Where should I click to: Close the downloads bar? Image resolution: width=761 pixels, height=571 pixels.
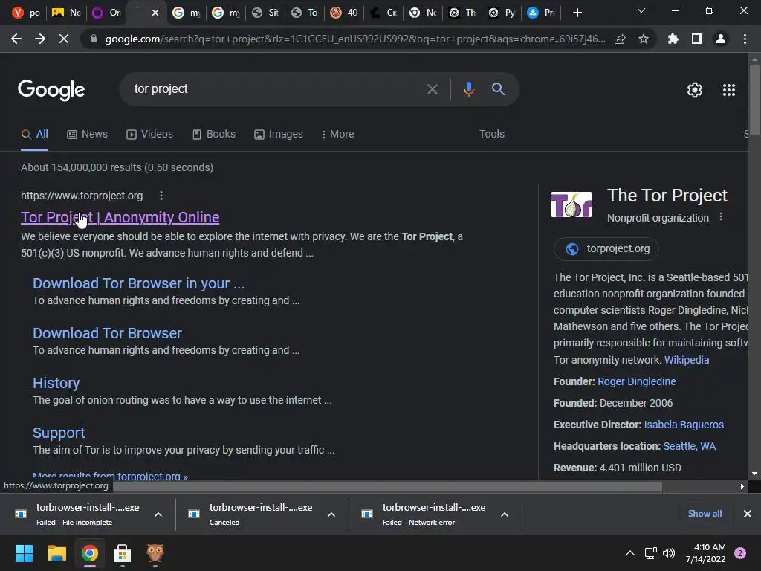point(748,514)
